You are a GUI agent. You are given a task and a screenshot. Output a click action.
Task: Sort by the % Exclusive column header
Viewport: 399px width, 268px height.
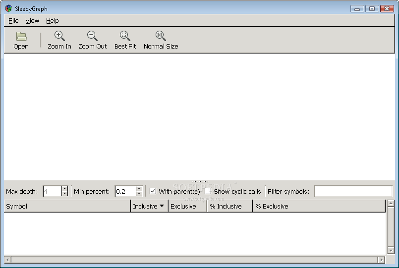319,206
